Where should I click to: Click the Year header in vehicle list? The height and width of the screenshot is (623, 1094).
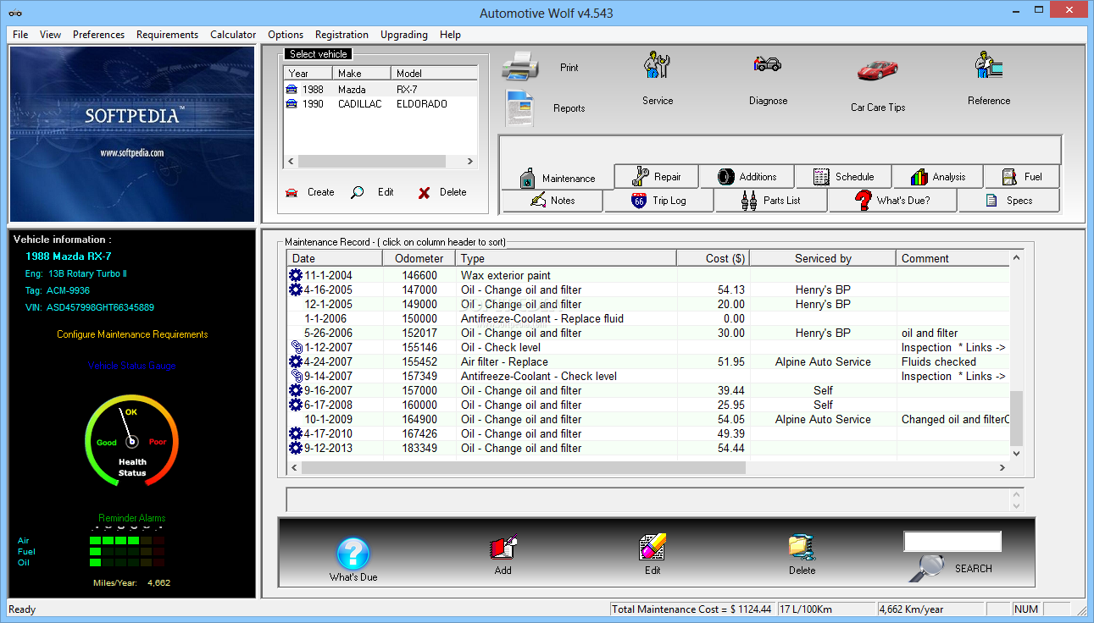pos(308,74)
